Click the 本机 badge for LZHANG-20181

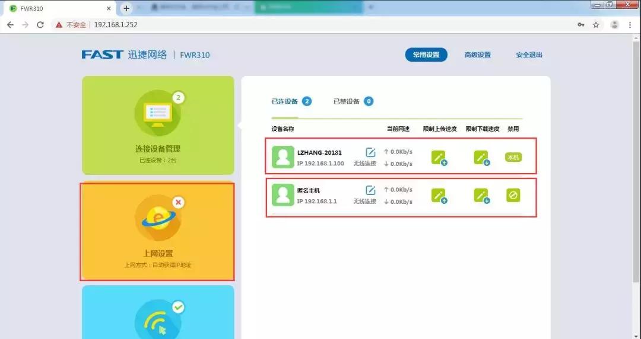pyautogui.click(x=513, y=157)
